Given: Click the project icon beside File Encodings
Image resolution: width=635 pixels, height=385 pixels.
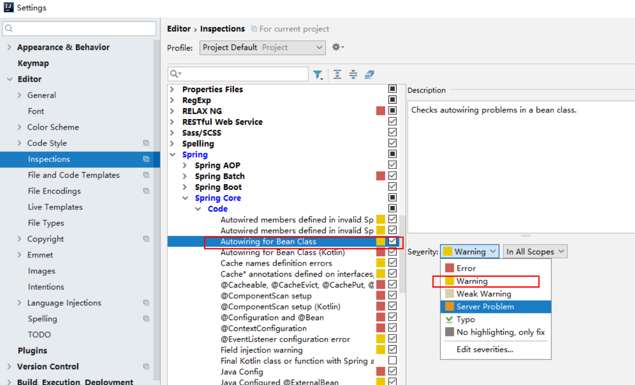Looking at the screenshot, I should coord(146,191).
